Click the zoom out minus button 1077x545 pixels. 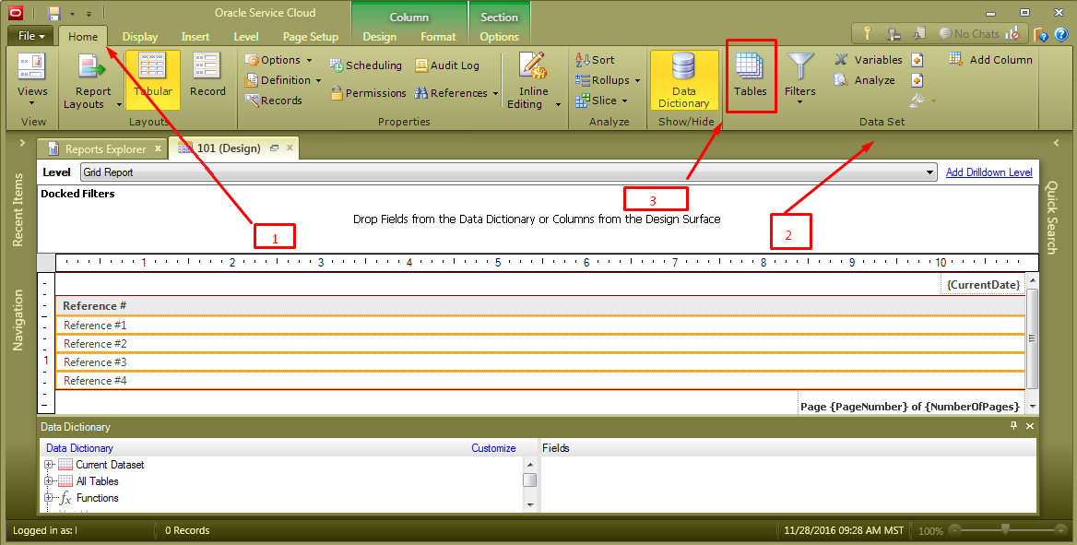954,530
